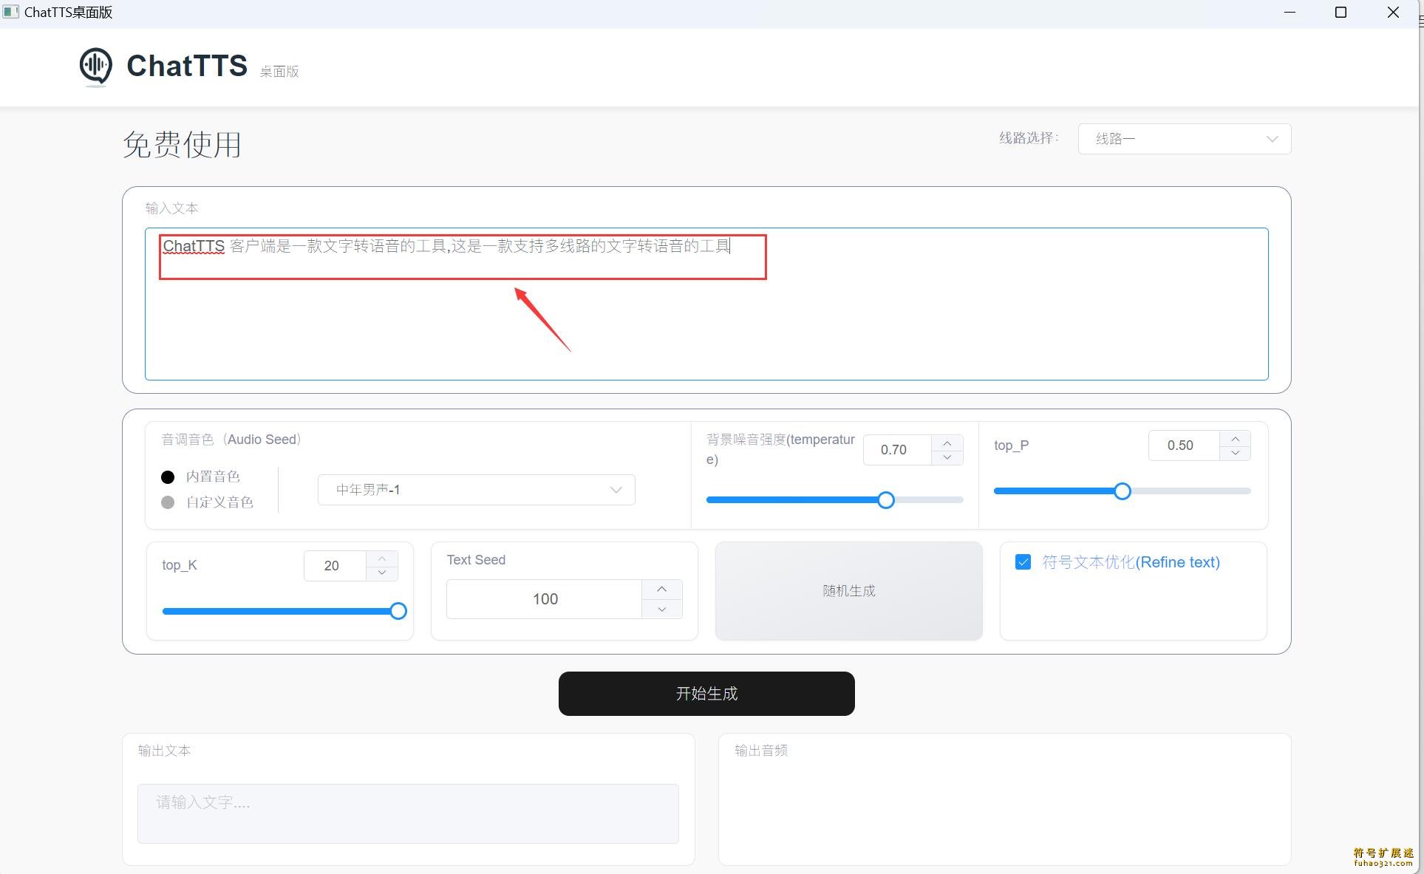Maximize the ChatTTS桌面版 window

1341,13
